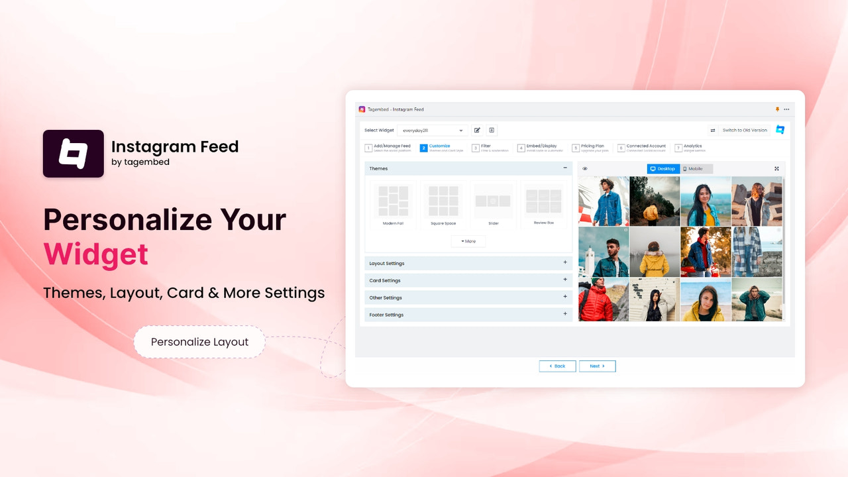
Task: Click the preview eye icon
Action: (584, 168)
